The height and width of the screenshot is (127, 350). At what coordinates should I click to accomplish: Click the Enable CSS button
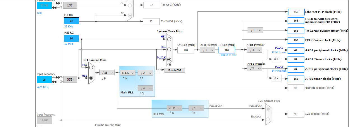(x=175, y=70)
